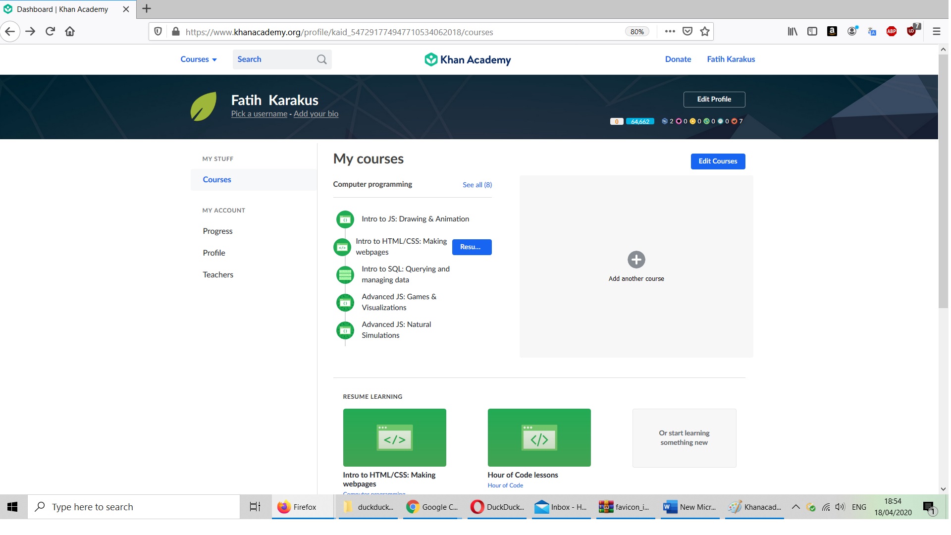Open Progress in the sidebar
This screenshot has width=951, height=535.
tap(217, 231)
